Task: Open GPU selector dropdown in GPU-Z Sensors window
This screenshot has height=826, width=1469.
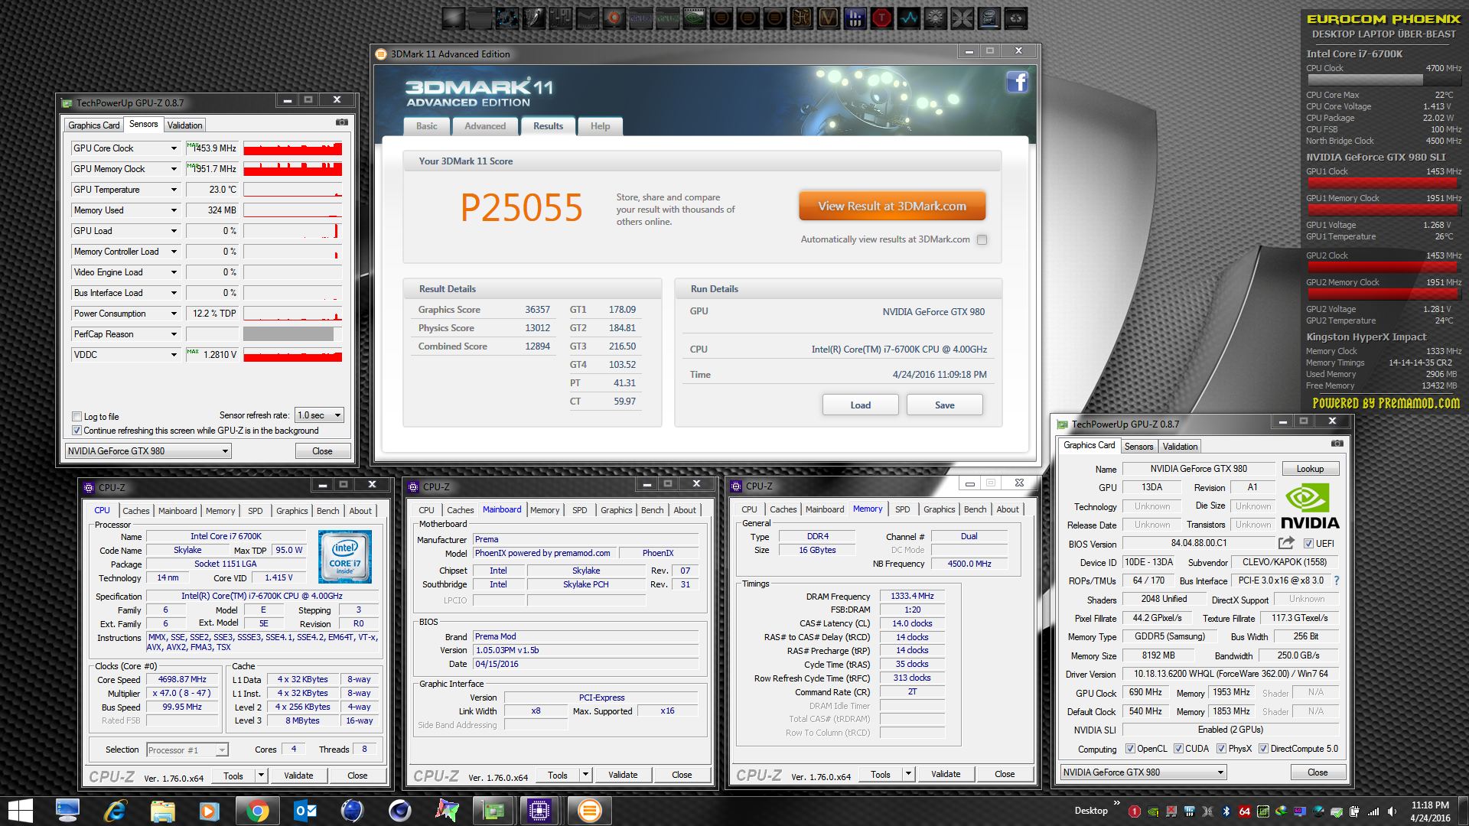Action: tap(148, 451)
